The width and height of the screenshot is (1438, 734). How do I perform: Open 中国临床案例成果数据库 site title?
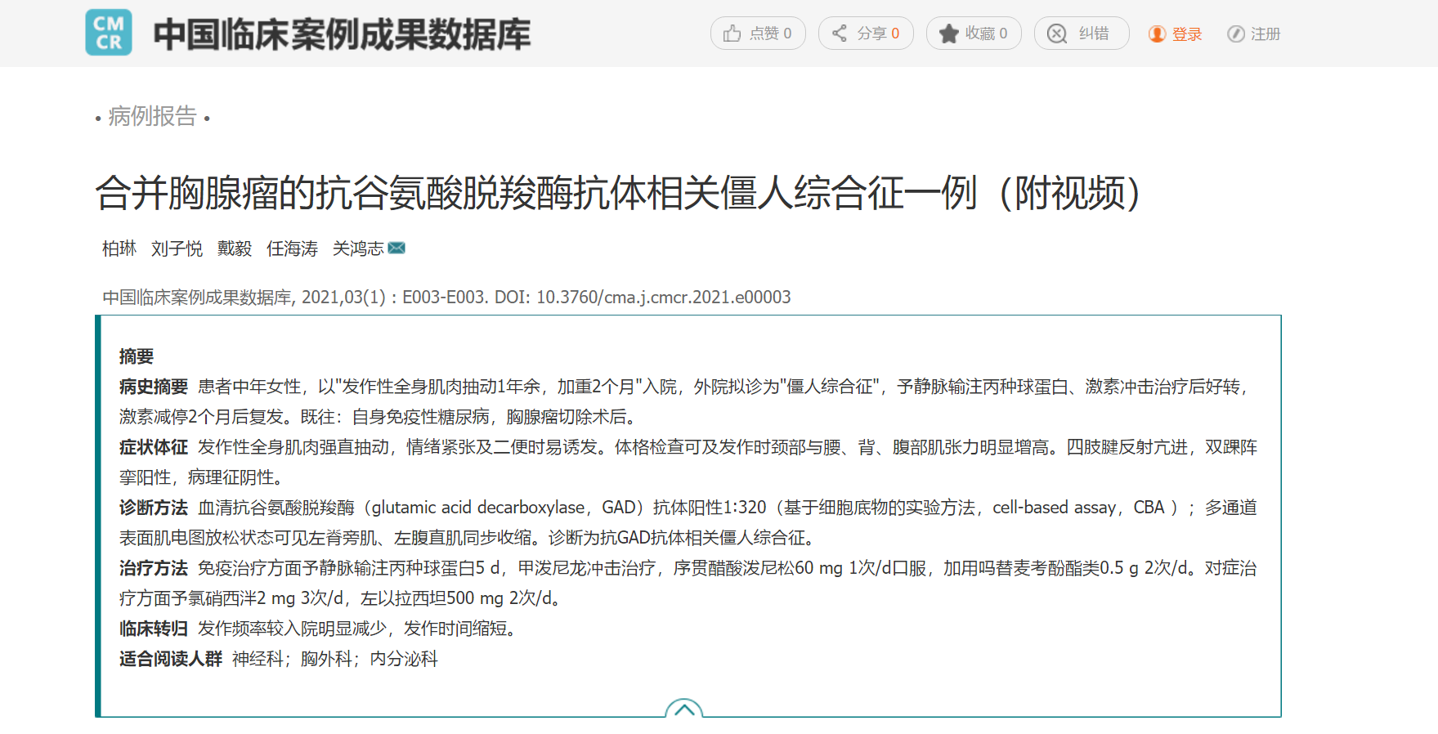coord(342,34)
